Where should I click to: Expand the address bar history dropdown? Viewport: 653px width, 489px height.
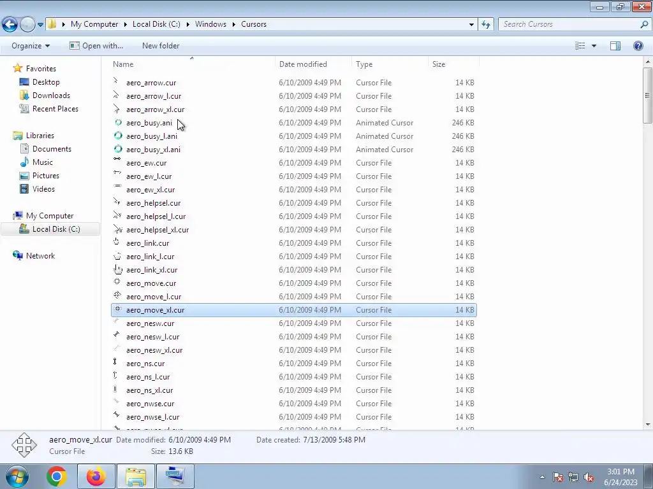point(471,24)
